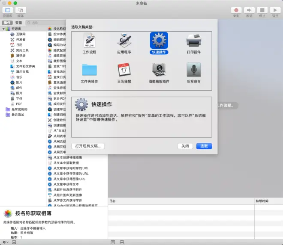Show the log list view icon
This screenshot has width=283, height=245.
tap(113, 242)
